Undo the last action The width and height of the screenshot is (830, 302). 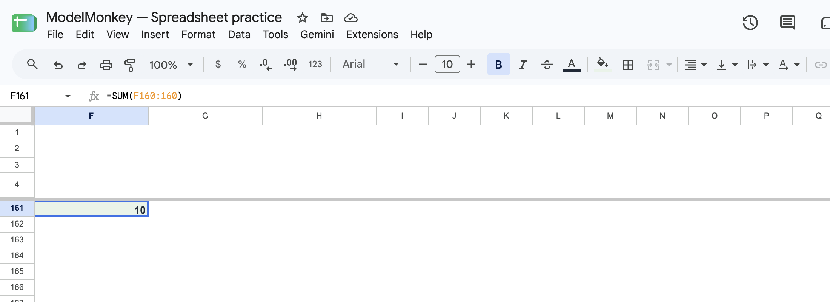pyautogui.click(x=58, y=65)
